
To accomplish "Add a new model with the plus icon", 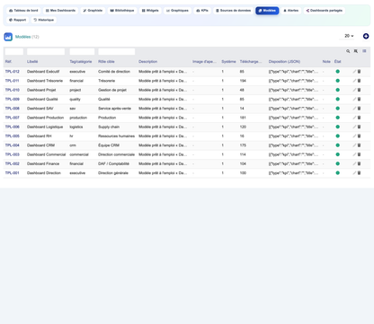I will [366, 36].
